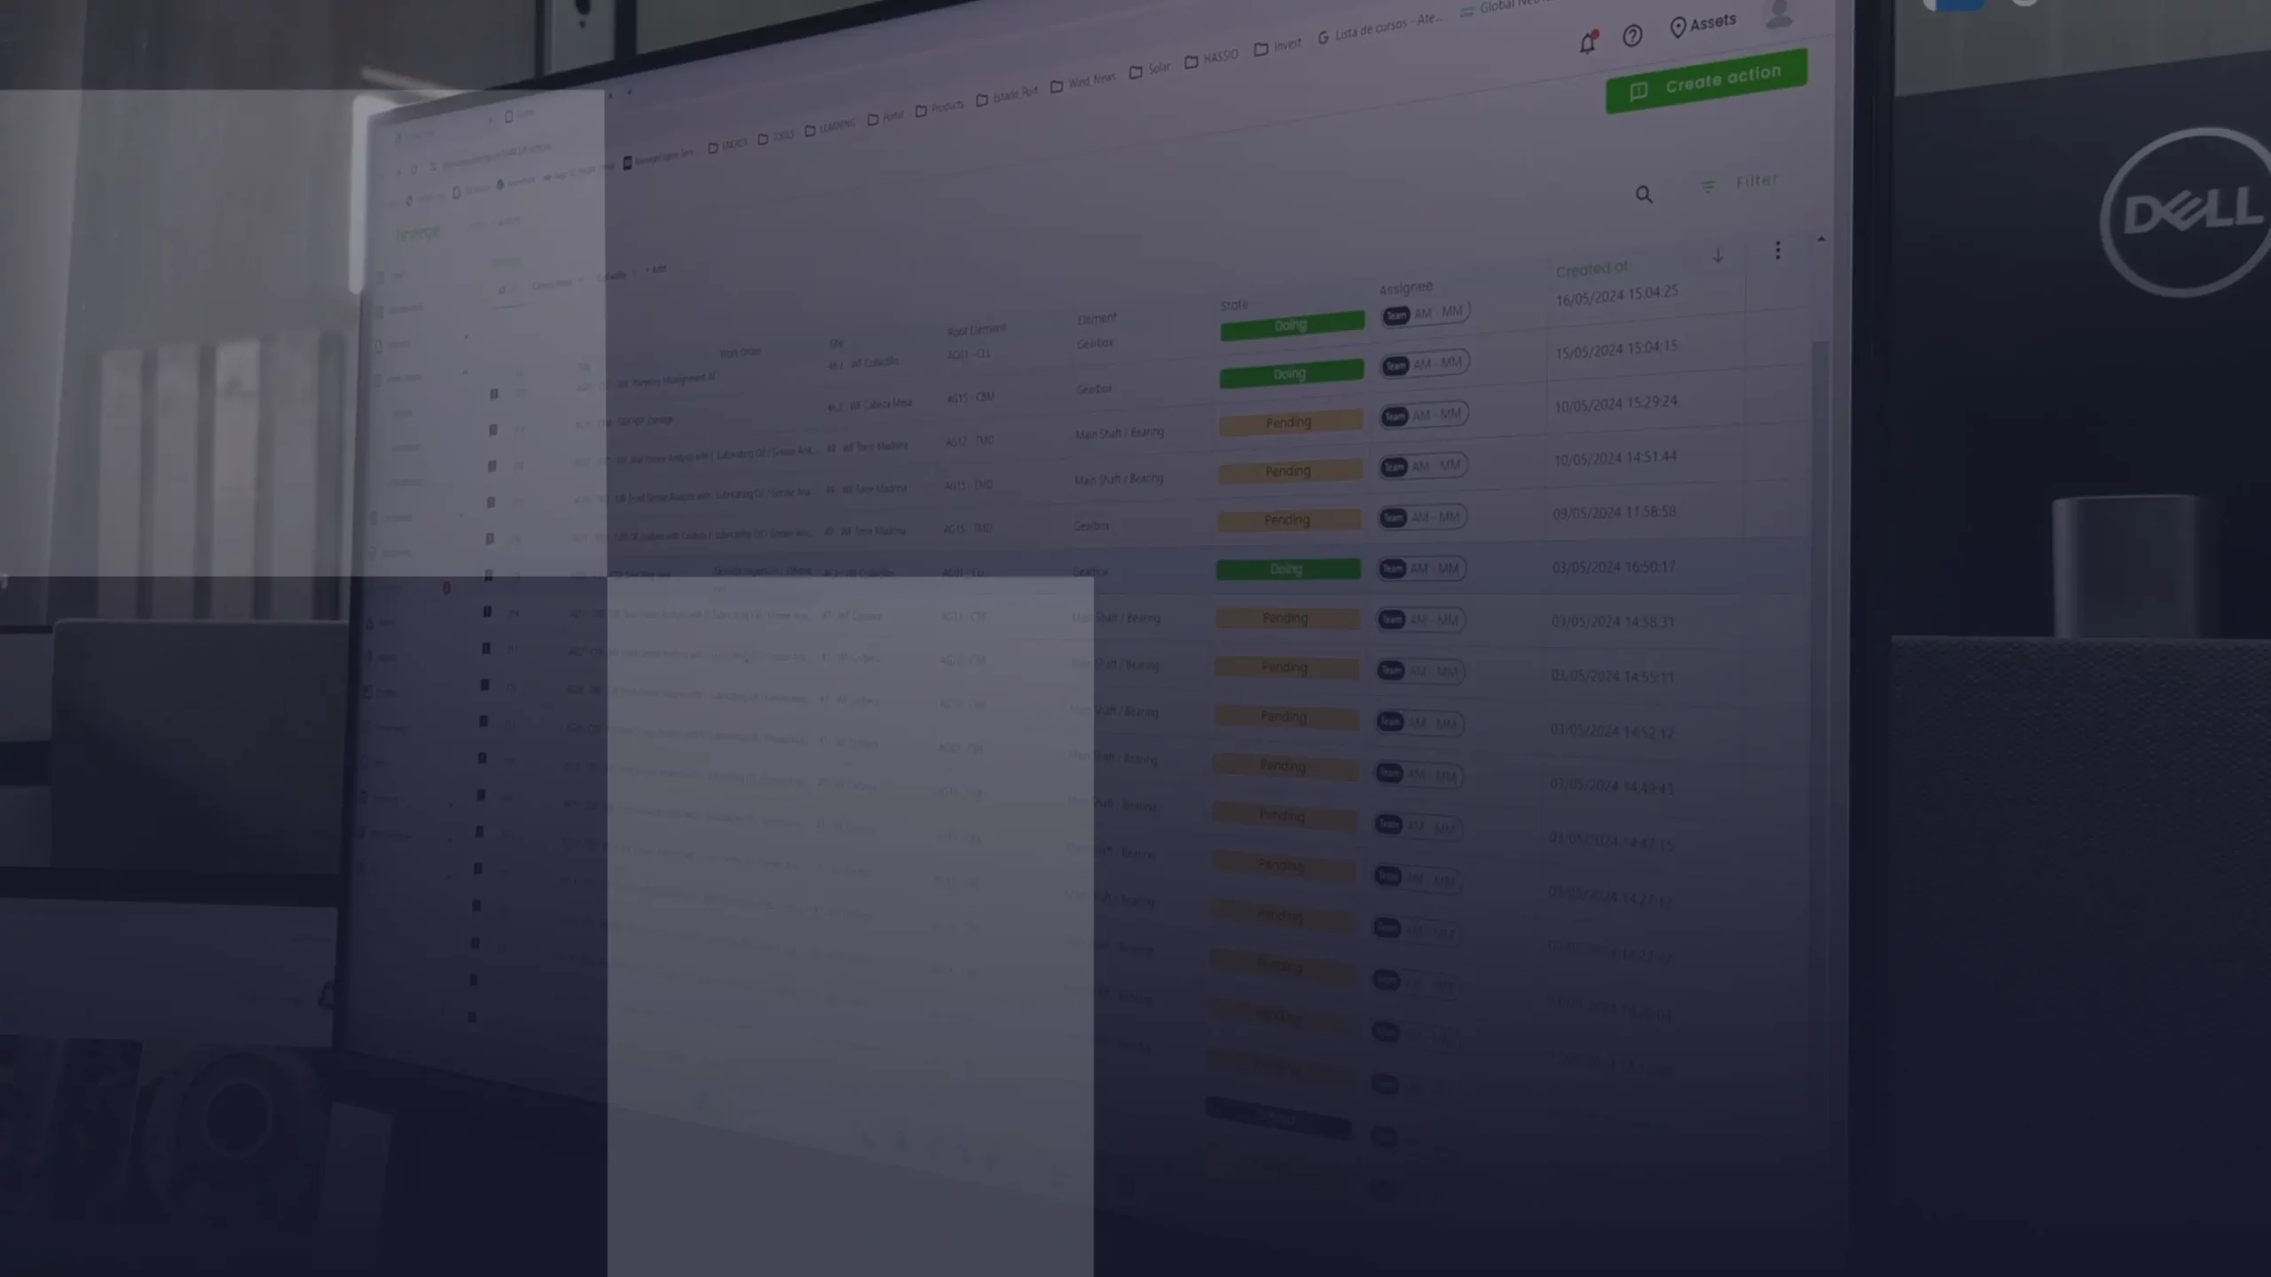The height and width of the screenshot is (1277, 2271).
Task: Select the 09/05/2024 11:58:58 date cell
Action: [x=1614, y=513]
